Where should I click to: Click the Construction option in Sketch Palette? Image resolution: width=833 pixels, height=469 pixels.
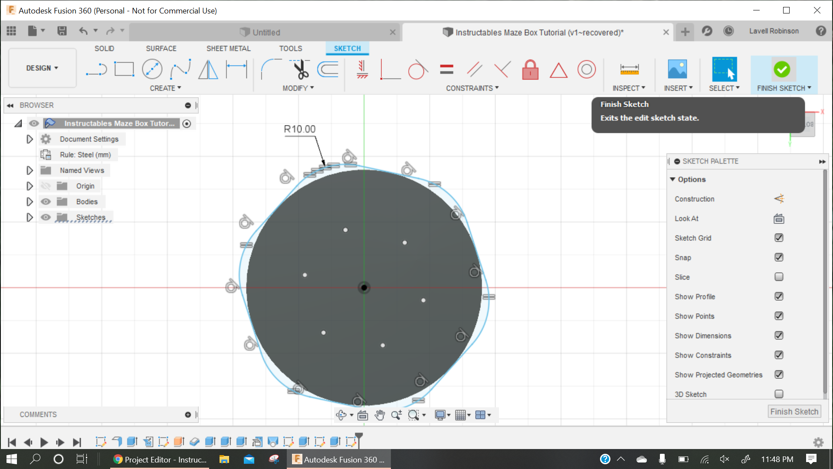pos(779,199)
